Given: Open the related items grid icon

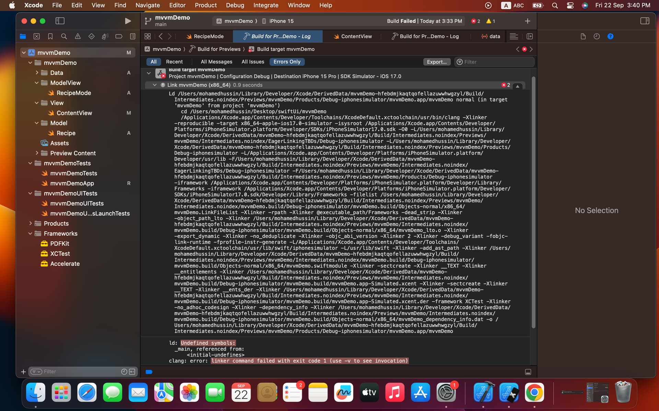Looking at the screenshot, I should tap(148, 36).
